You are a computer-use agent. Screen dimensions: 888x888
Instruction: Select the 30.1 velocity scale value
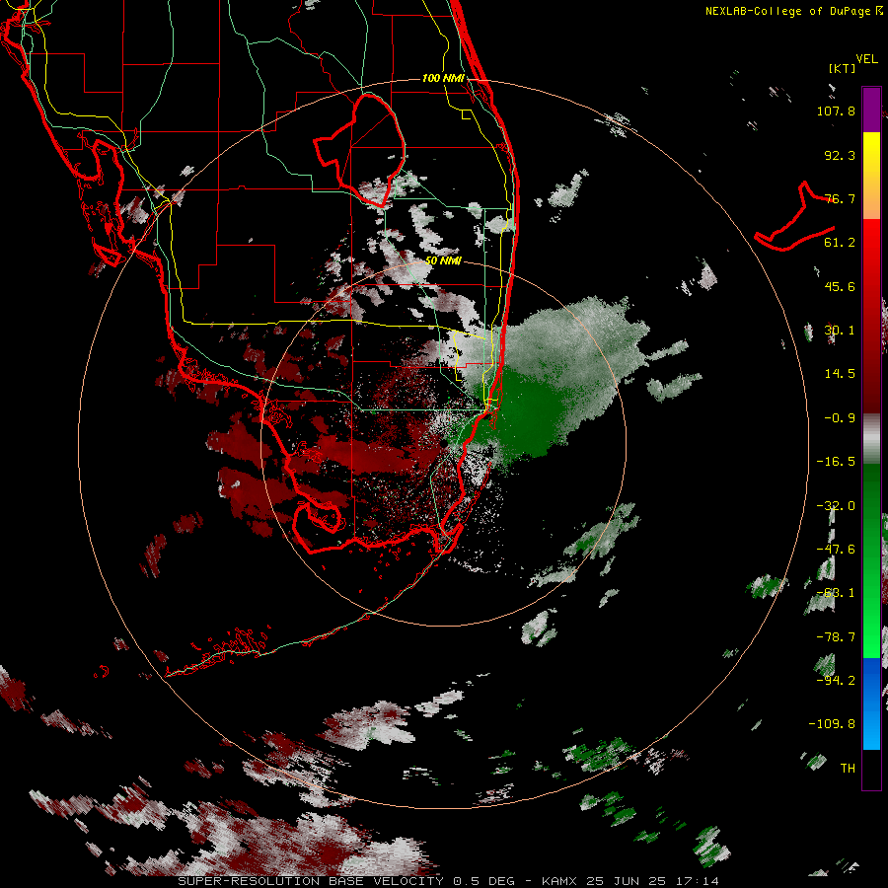pyautogui.click(x=840, y=331)
